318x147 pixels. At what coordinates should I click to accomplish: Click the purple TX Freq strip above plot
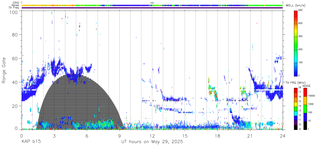point(152,8)
